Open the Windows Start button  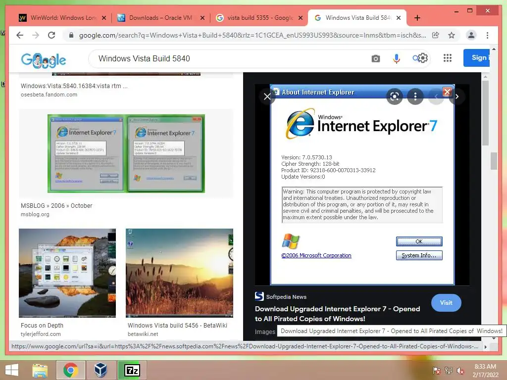point(12,370)
